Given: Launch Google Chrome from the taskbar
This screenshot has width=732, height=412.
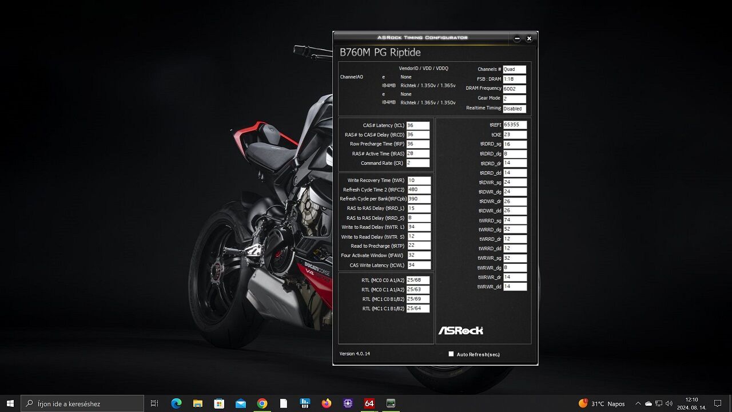Looking at the screenshot, I should 262,403.
